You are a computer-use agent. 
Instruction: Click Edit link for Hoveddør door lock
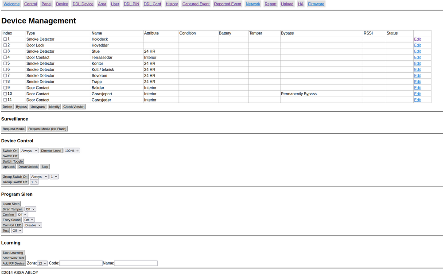pyautogui.click(x=417, y=45)
